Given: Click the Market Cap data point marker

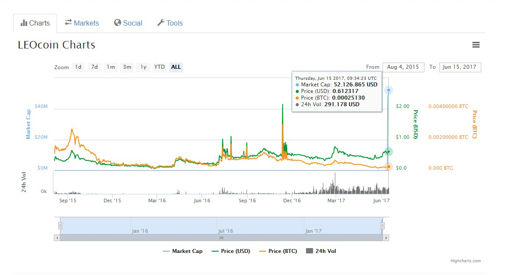Looking at the screenshot, I should (x=389, y=90).
